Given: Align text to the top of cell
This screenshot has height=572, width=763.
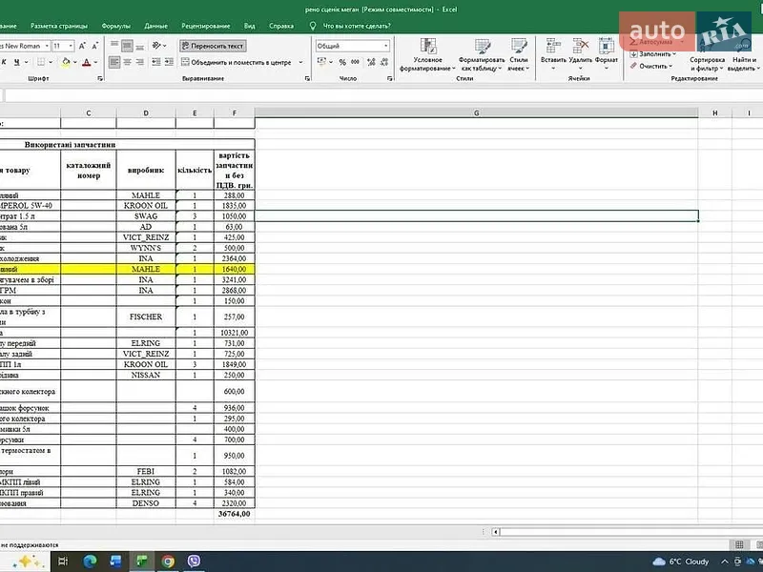Looking at the screenshot, I should [114, 45].
